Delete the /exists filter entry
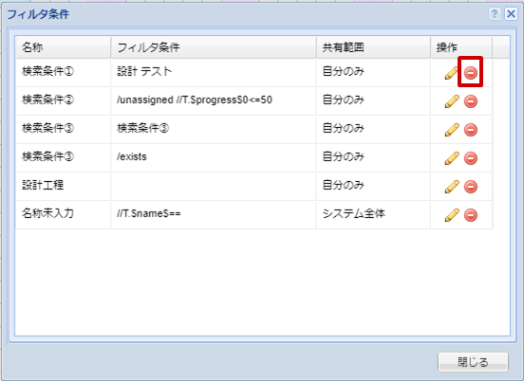The image size is (524, 381). coord(471,158)
